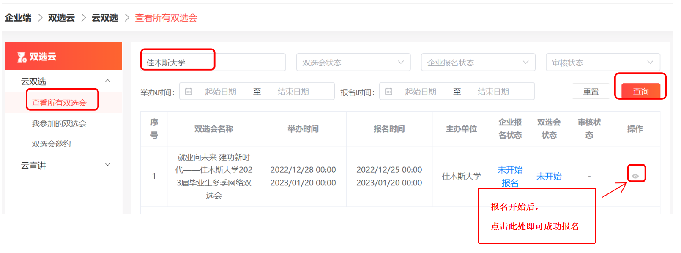
Task: Click the fair name starting 就业向未来
Action: pyautogui.click(x=214, y=176)
